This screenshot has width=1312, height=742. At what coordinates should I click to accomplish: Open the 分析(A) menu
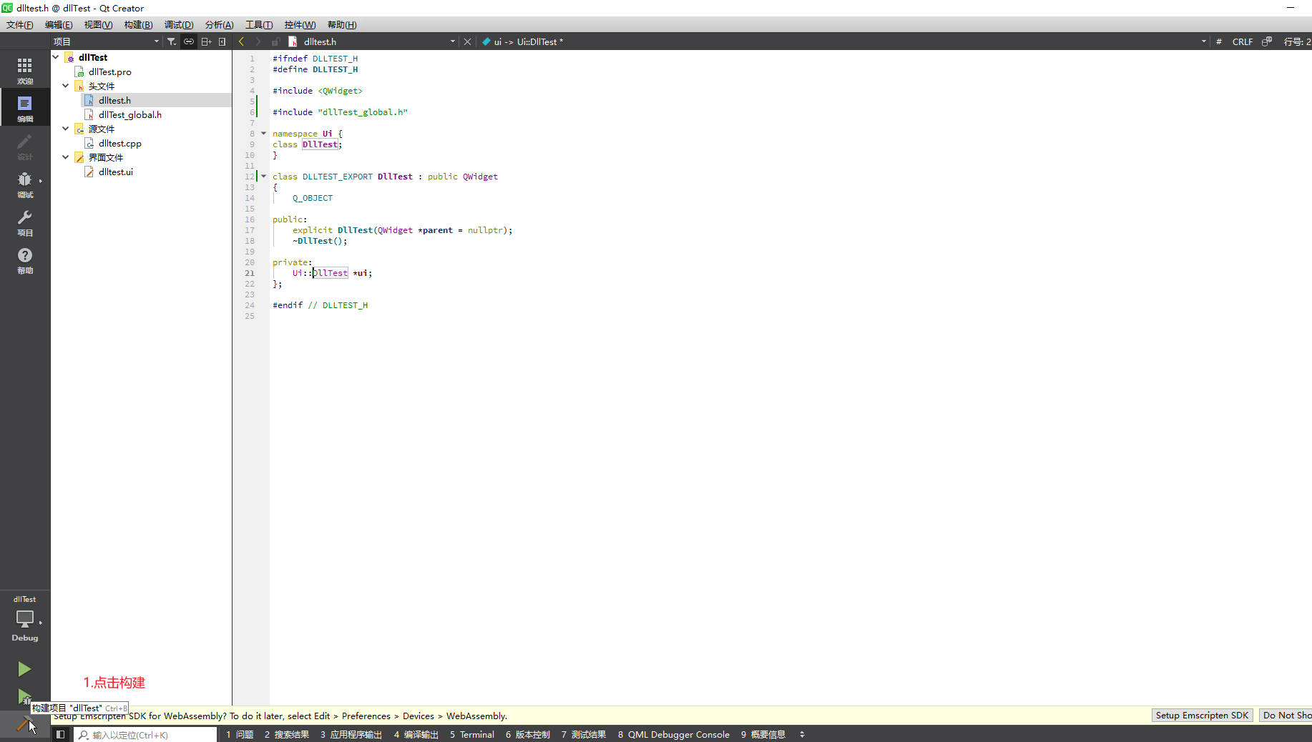[220, 24]
